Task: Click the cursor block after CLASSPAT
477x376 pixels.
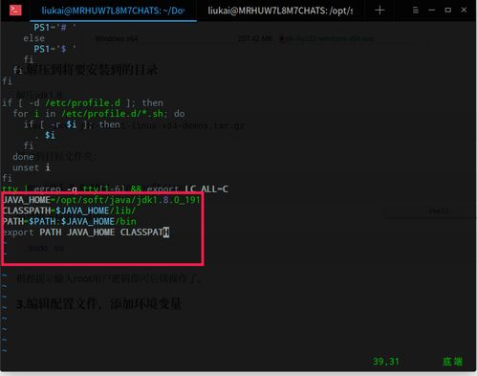Action: coord(166,232)
